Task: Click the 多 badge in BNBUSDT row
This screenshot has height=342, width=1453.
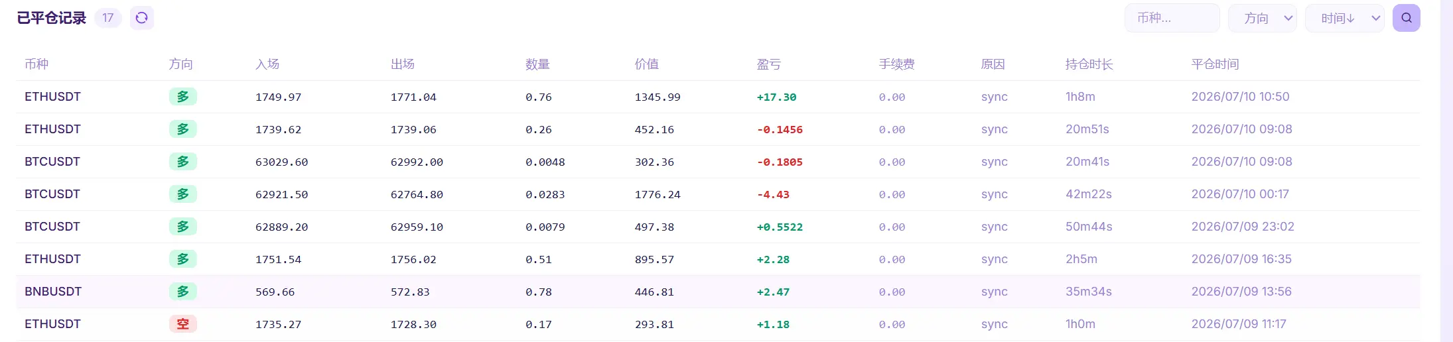Action: 183,292
